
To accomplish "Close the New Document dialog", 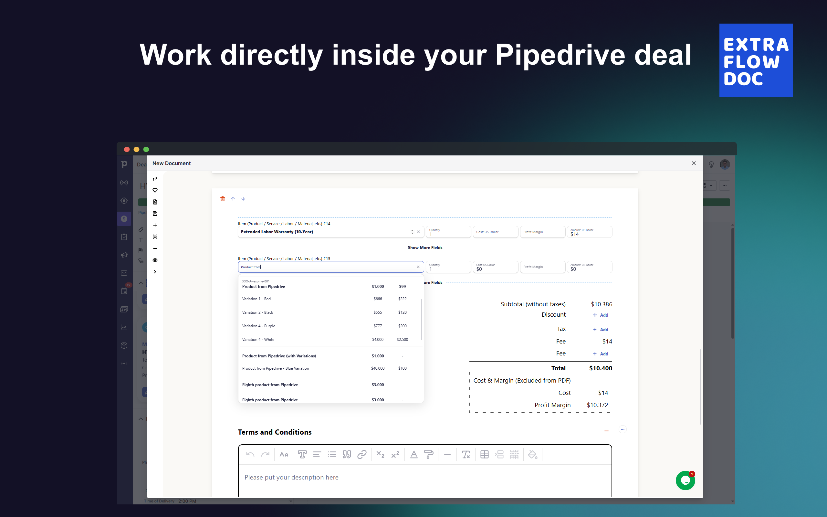I will pos(694,164).
